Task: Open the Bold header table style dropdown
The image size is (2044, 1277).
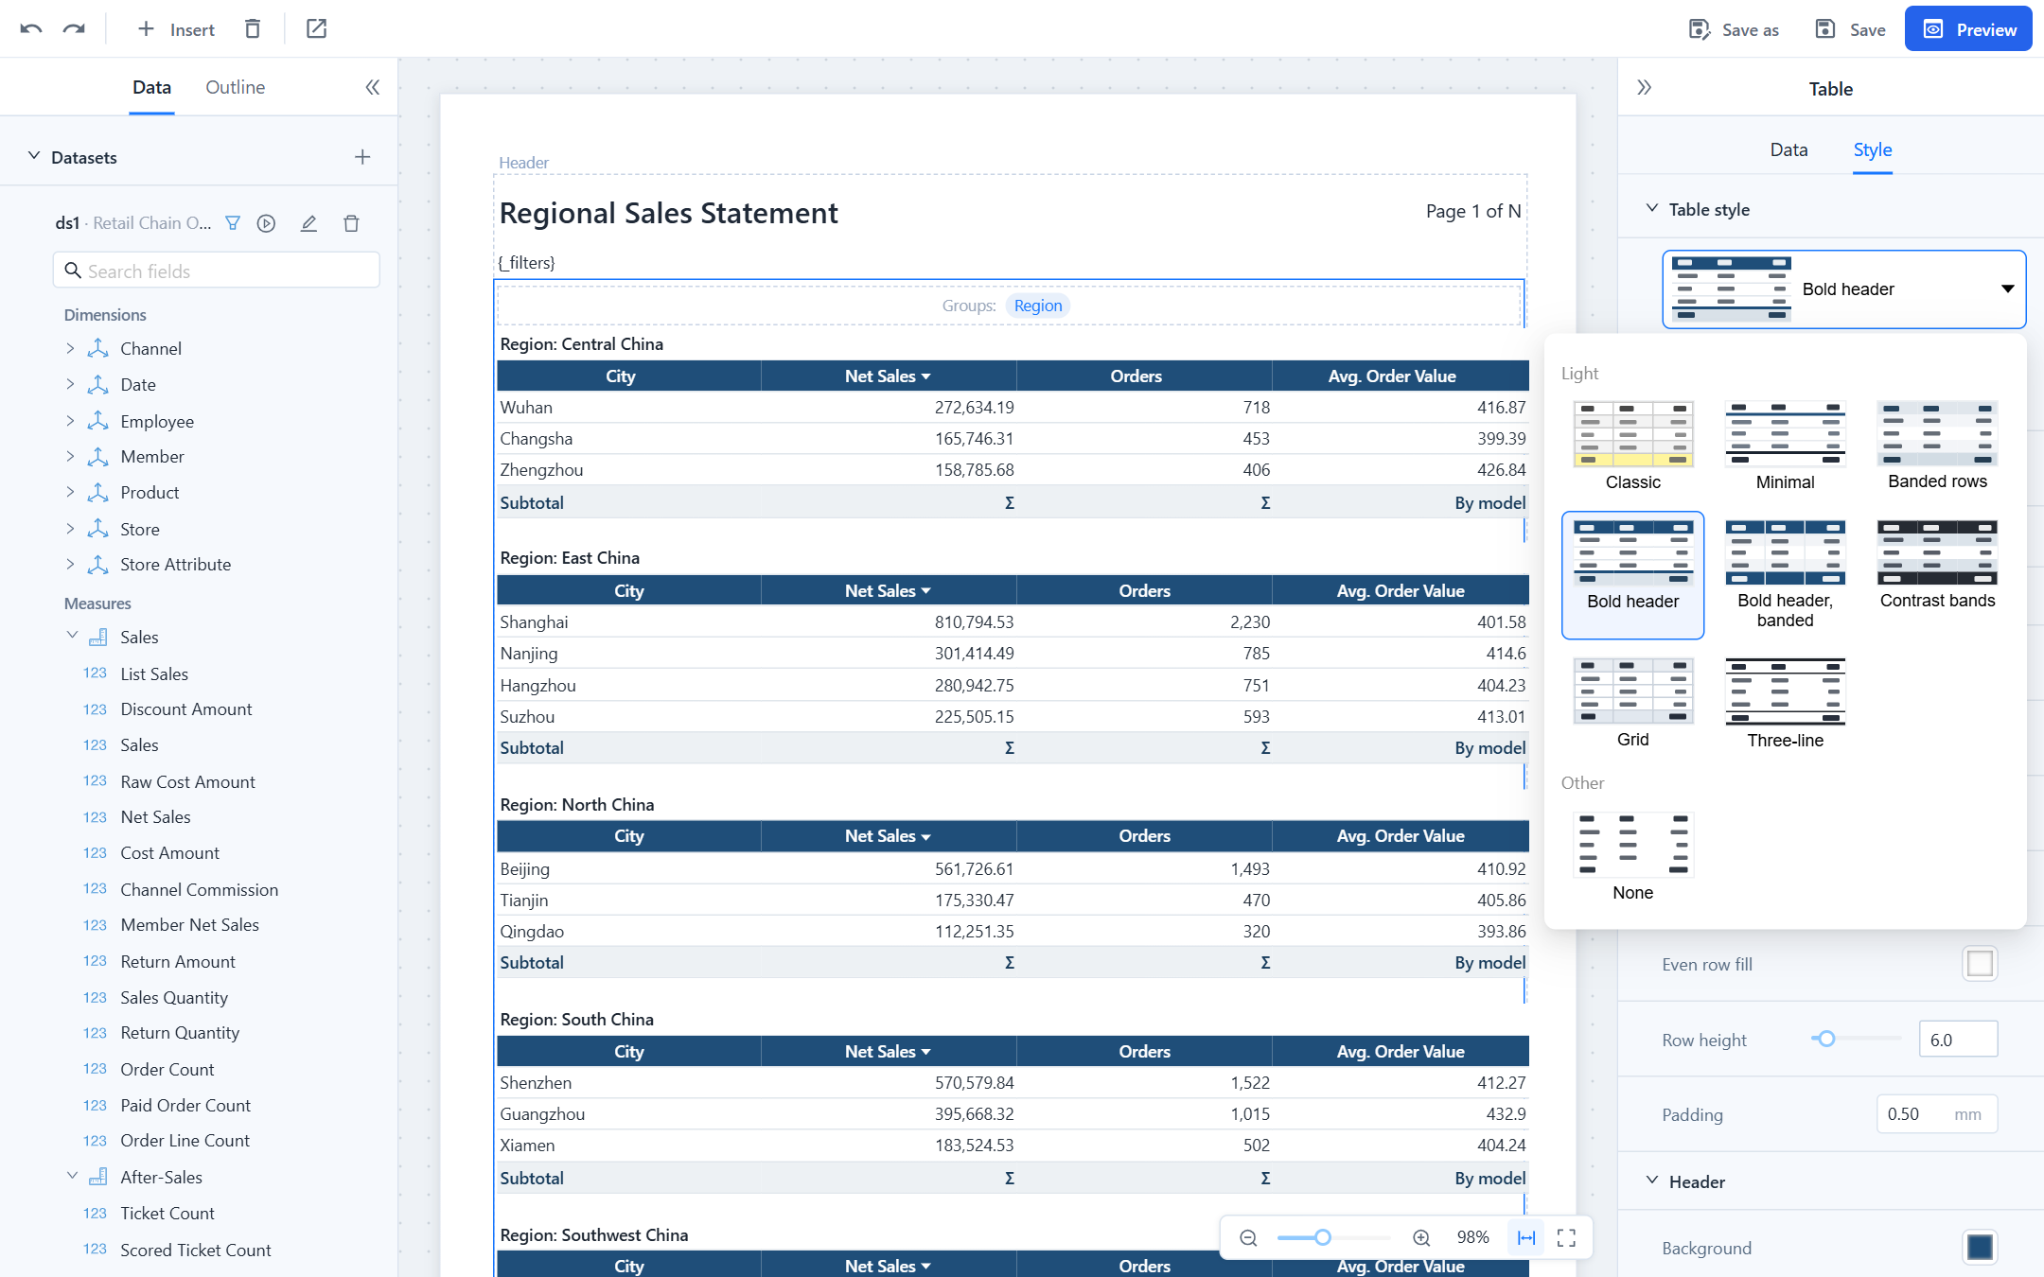Action: [1843, 289]
